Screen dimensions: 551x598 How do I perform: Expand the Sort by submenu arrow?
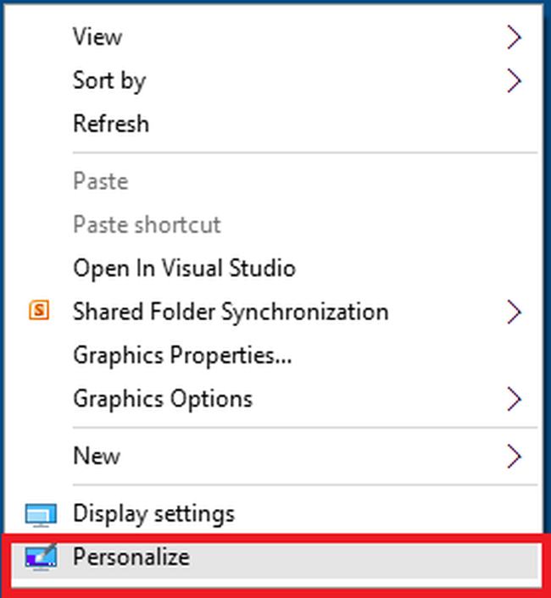coord(513,80)
